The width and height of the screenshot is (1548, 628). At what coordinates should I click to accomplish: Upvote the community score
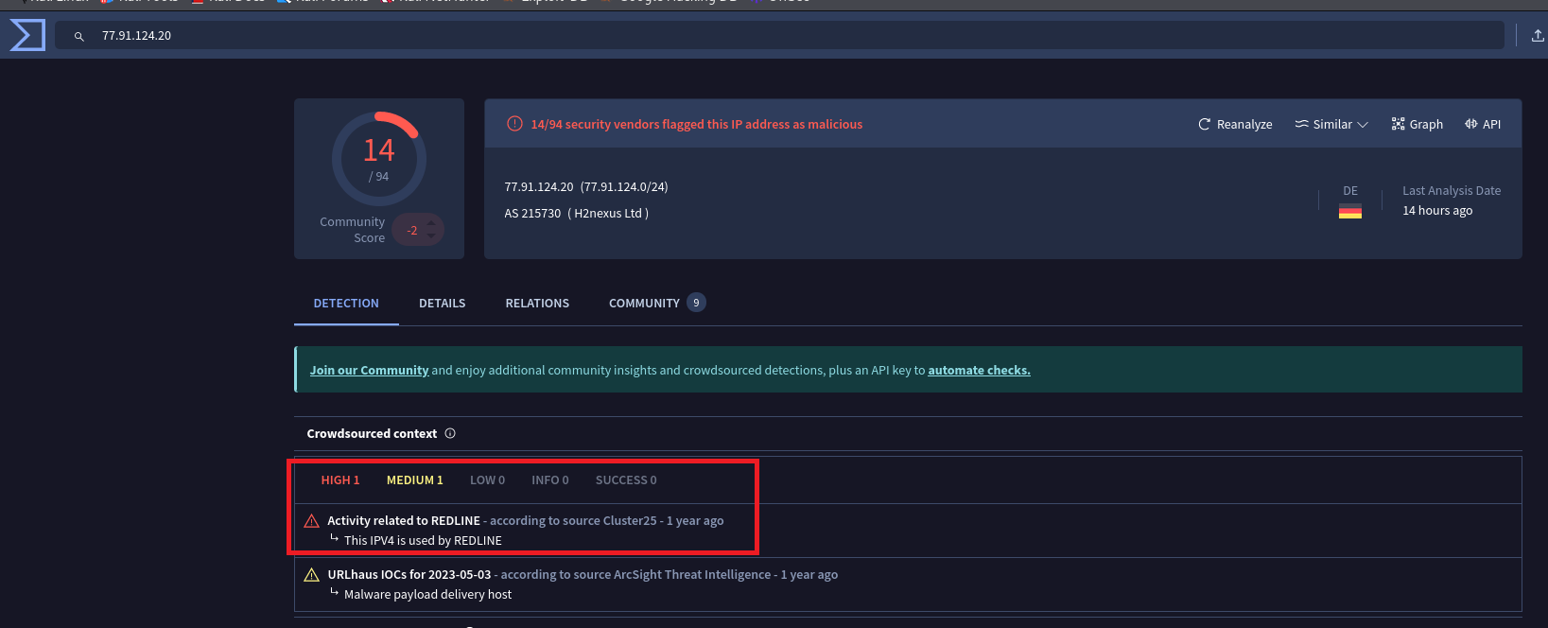coord(432,224)
